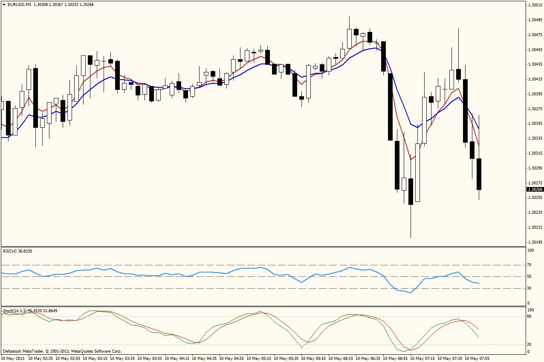Select the 1.30355 price label

535,124
